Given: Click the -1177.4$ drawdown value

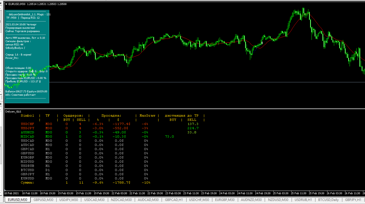Looking at the screenshot, I should 121,124.
